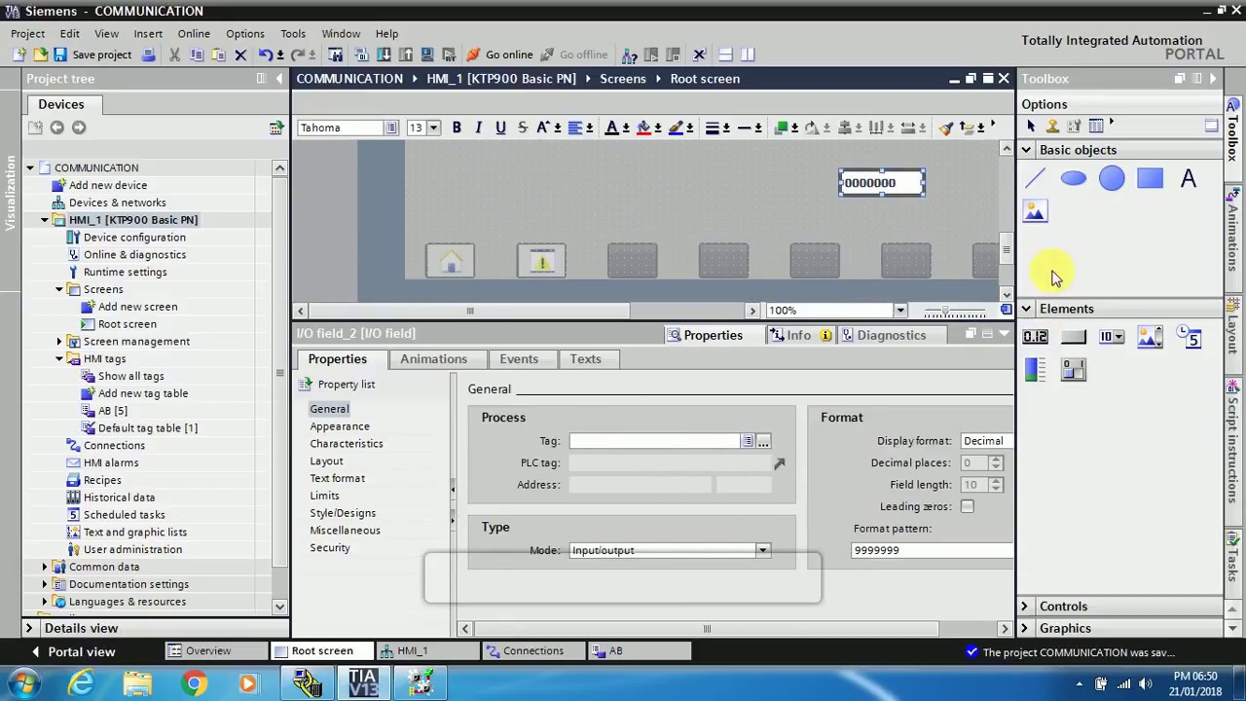The image size is (1246, 701).
Task: Select the Graphic I/O field element
Action: click(x=1150, y=337)
